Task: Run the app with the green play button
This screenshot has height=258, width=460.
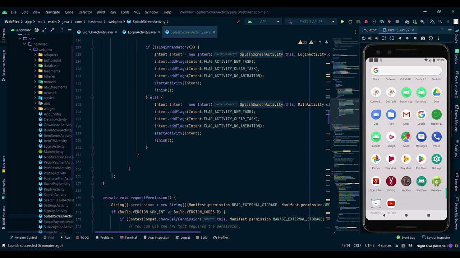Action: 342,22
